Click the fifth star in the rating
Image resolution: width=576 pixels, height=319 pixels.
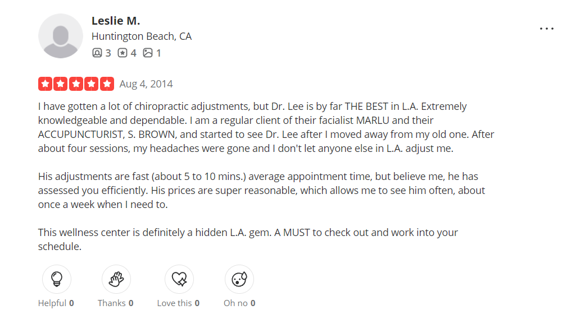[107, 84]
